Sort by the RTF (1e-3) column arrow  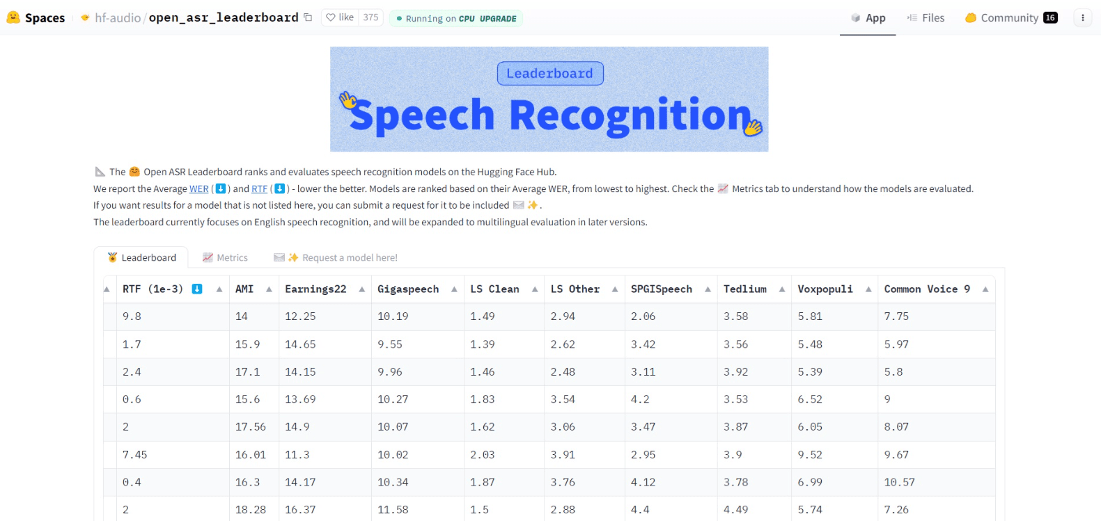(219, 289)
